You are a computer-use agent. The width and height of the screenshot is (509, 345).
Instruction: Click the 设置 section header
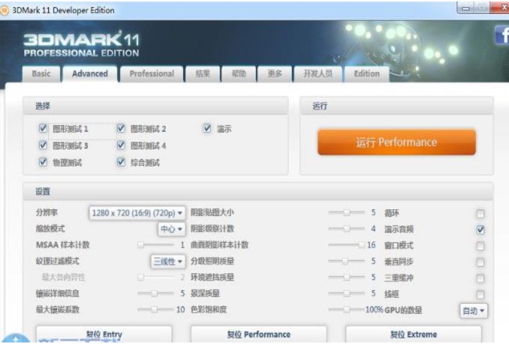[x=258, y=191]
